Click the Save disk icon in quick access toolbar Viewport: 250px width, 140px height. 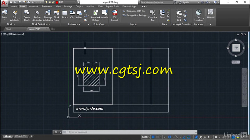coord(20,2)
